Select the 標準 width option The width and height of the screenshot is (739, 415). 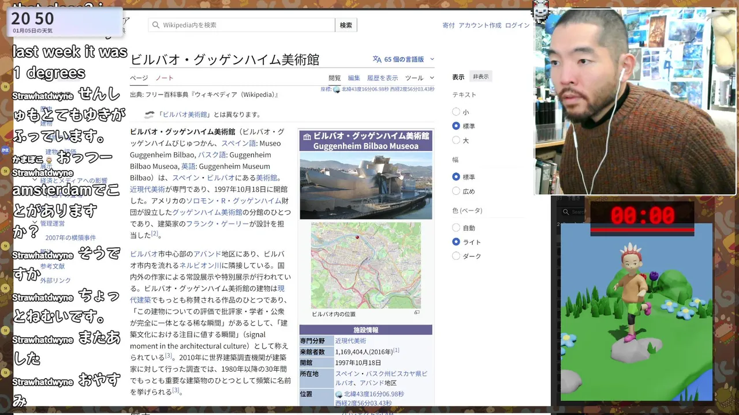pos(456,177)
